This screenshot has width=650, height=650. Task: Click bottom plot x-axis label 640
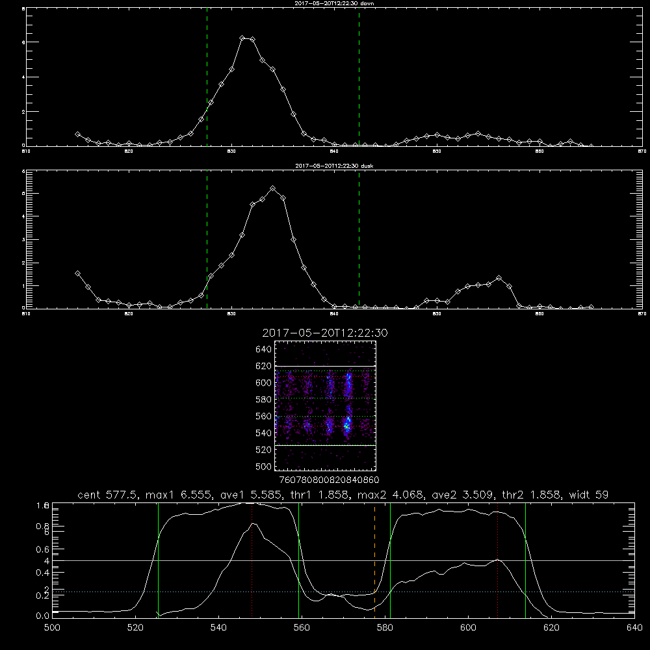[x=634, y=628]
